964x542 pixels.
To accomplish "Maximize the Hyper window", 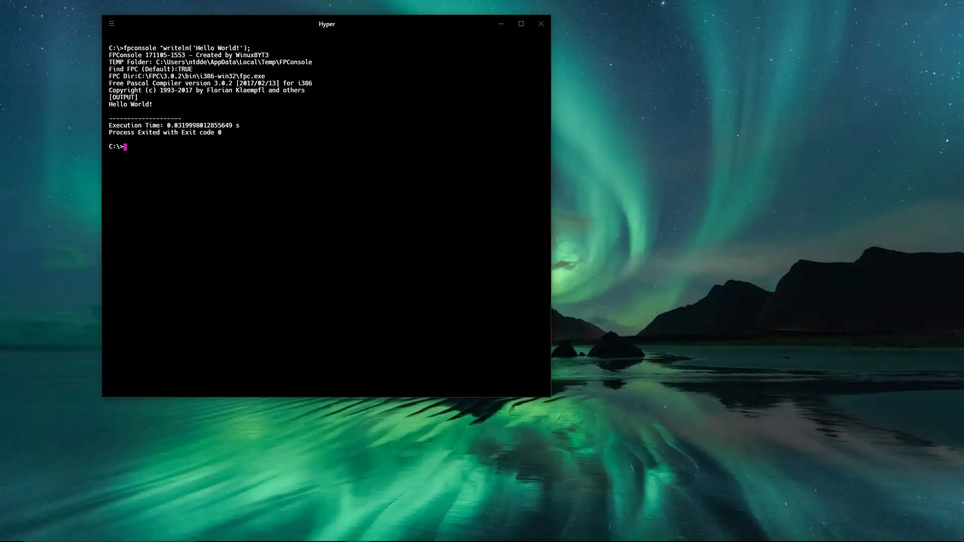I will [521, 24].
